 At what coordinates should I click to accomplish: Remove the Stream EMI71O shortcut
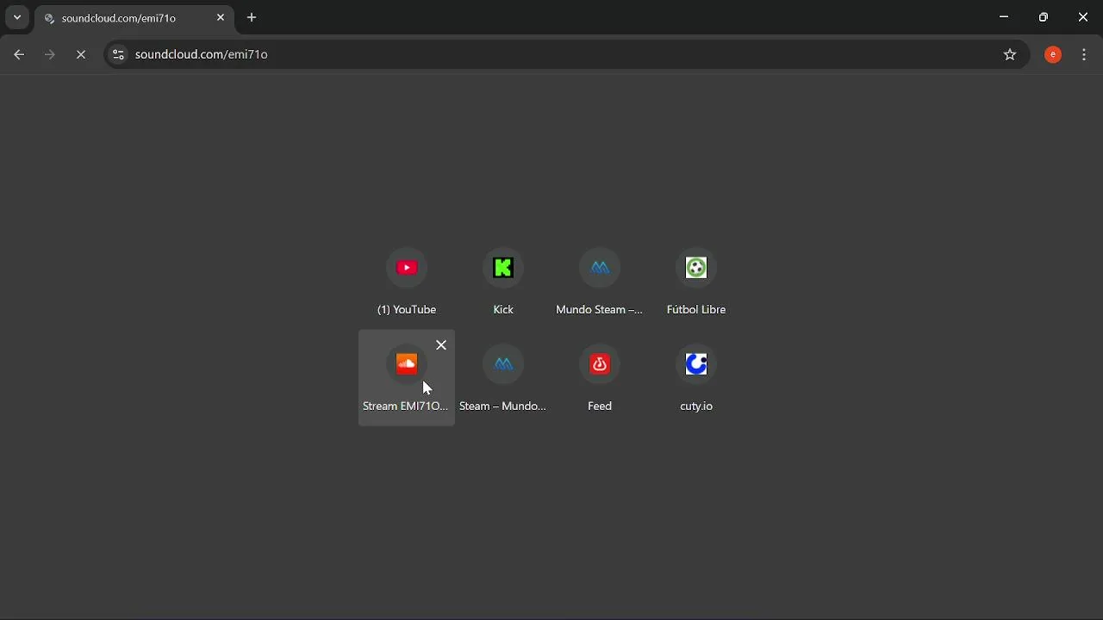point(442,346)
